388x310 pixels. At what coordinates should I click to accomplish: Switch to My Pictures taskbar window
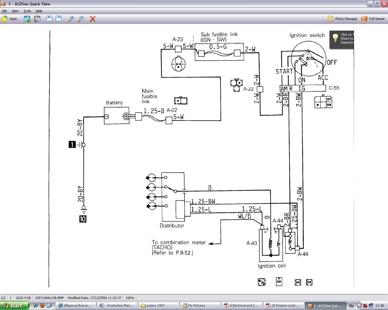pos(199,305)
